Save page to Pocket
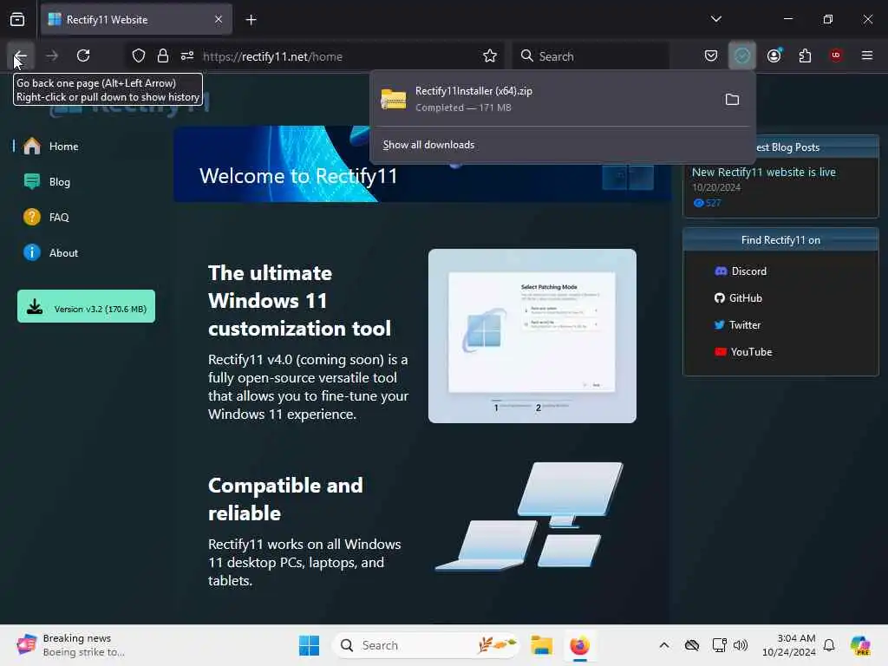The width and height of the screenshot is (888, 666). (x=711, y=55)
